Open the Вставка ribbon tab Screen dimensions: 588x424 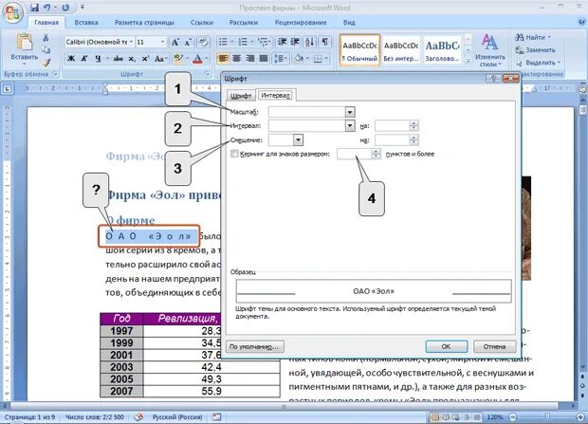point(86,22)
